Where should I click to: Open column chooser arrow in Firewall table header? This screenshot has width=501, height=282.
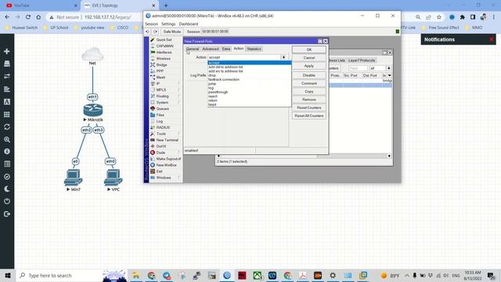click(x=390, y=75)
